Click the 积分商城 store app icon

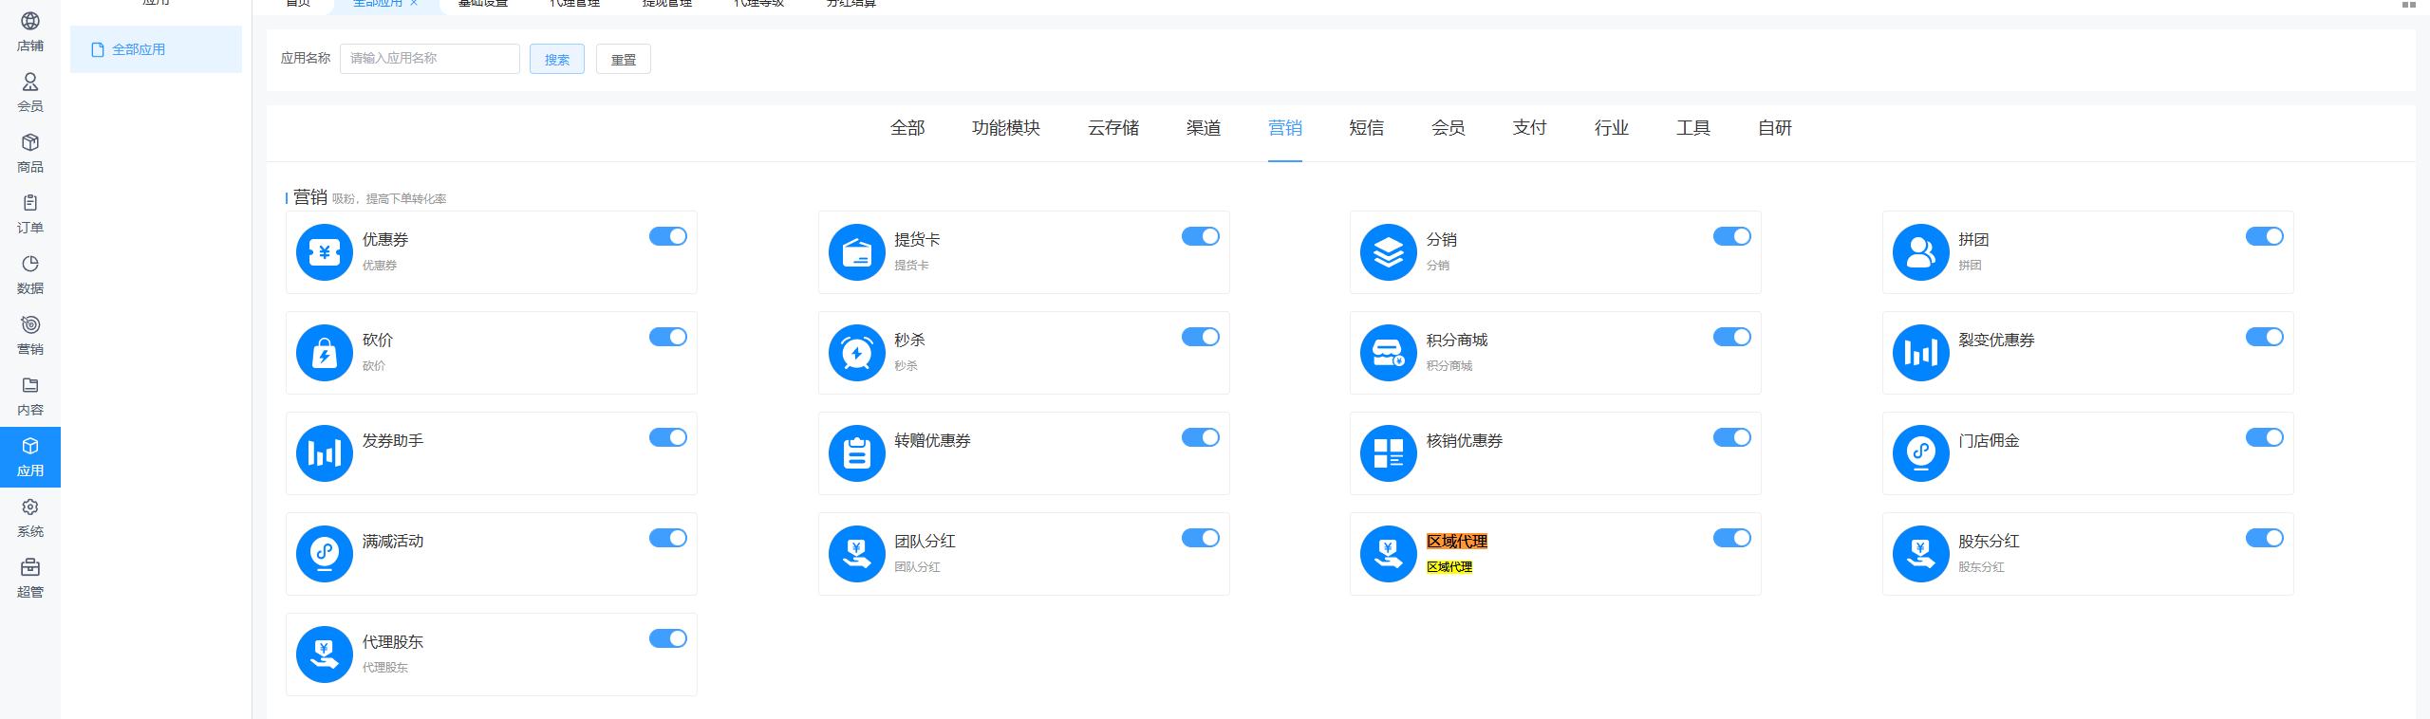[x=1389, y=353]
